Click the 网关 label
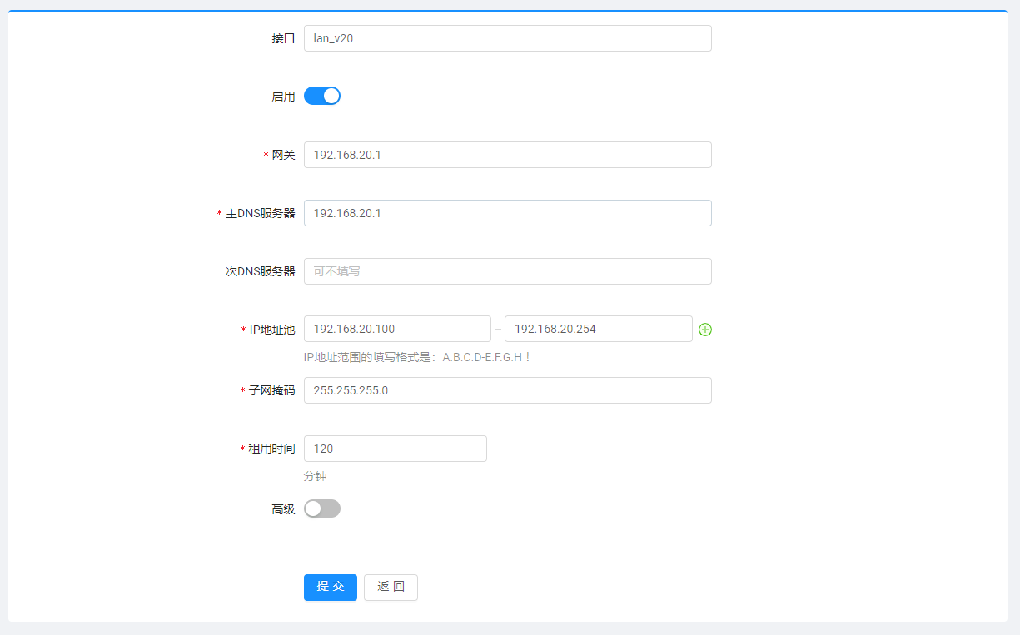1020x635 pixels. tap(284, 155)
